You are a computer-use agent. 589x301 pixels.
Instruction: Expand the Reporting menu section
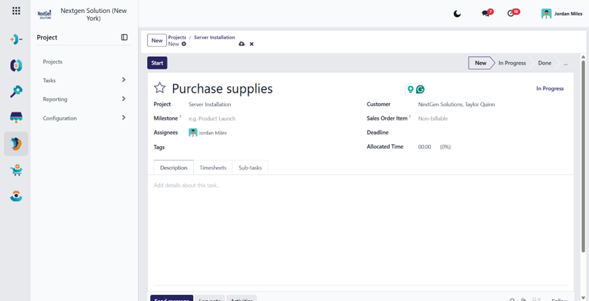[84, 99]
